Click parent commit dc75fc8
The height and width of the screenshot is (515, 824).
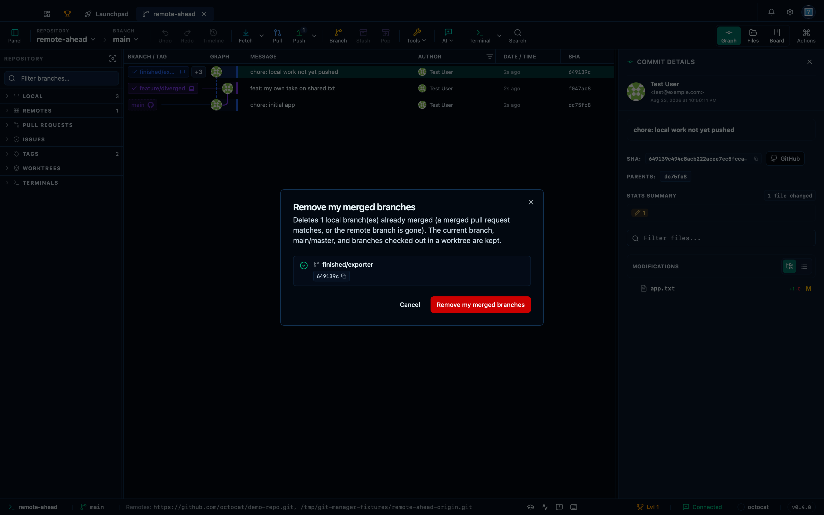click(x=675, y=176)
